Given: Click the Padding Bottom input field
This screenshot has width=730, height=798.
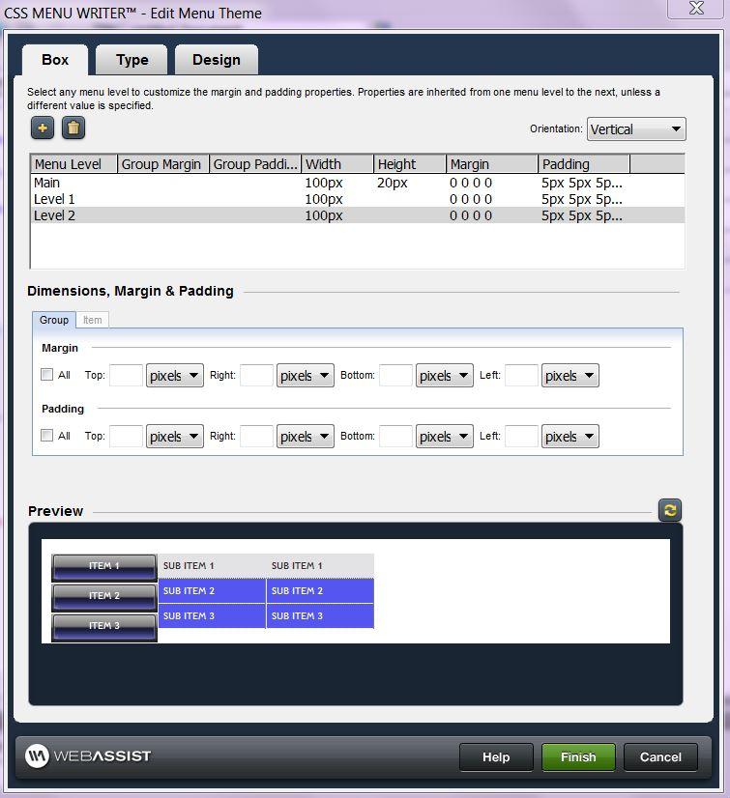Looking at the screenshot, I should 395,436.
